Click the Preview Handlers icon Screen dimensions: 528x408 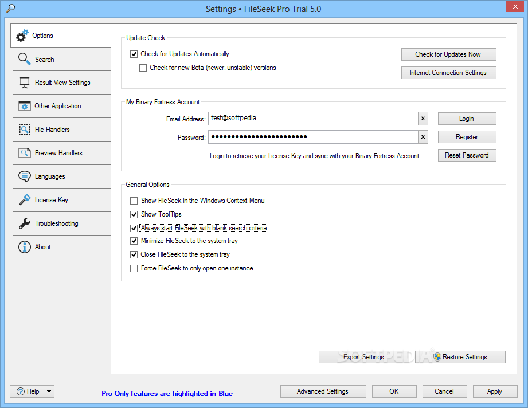click(x=24, y=153)
